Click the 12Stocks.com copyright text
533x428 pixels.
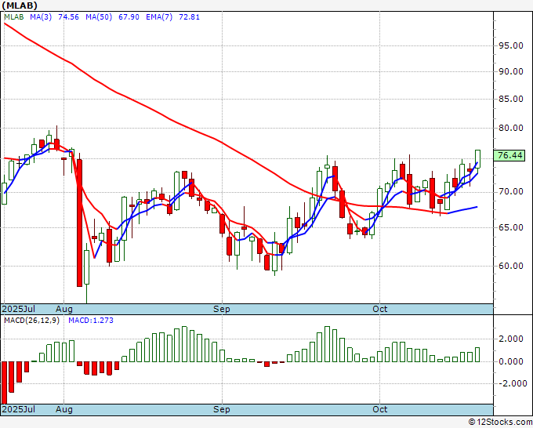[x=500, y=422]
